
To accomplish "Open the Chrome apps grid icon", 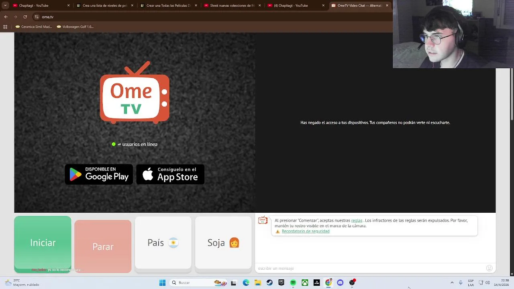I will point(5,26).
